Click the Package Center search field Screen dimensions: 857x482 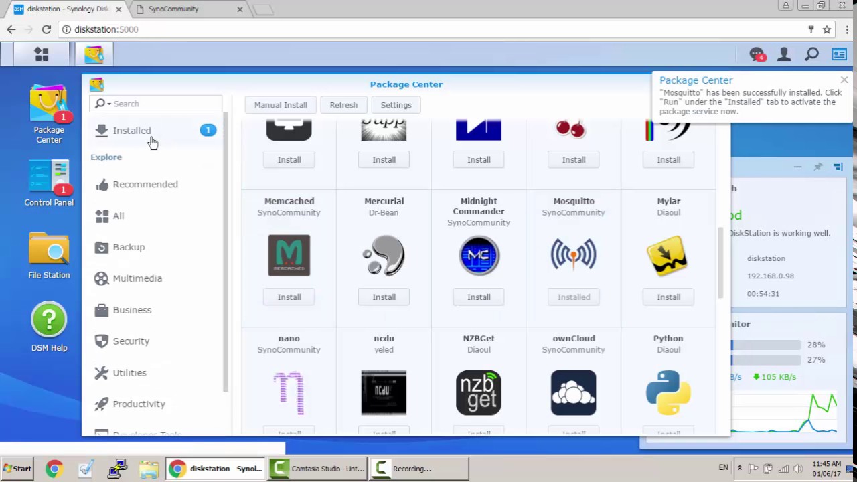156,104
